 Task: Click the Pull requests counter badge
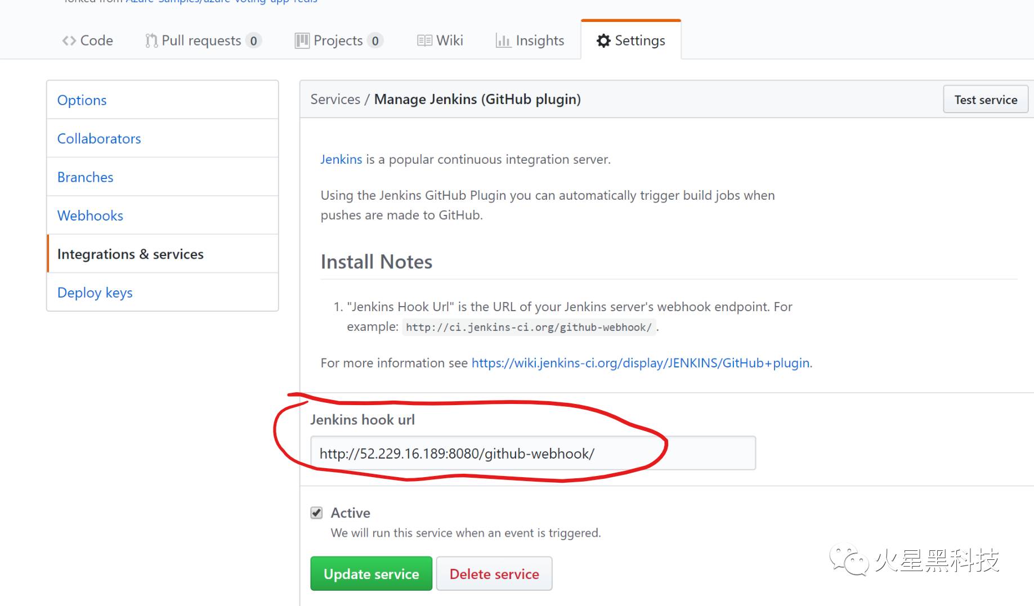pyautogui.click(x=253, y=41)
